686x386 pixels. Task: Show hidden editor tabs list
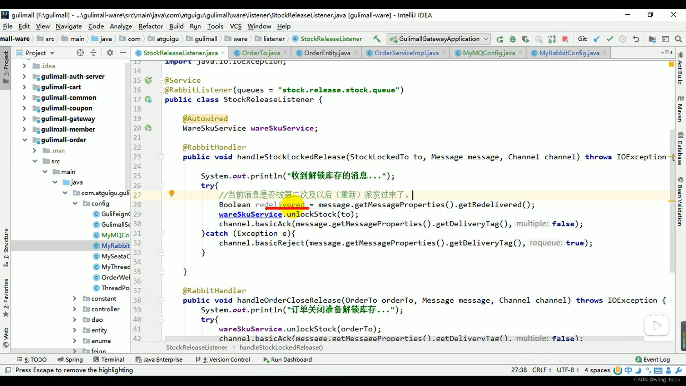coord(667,53)
